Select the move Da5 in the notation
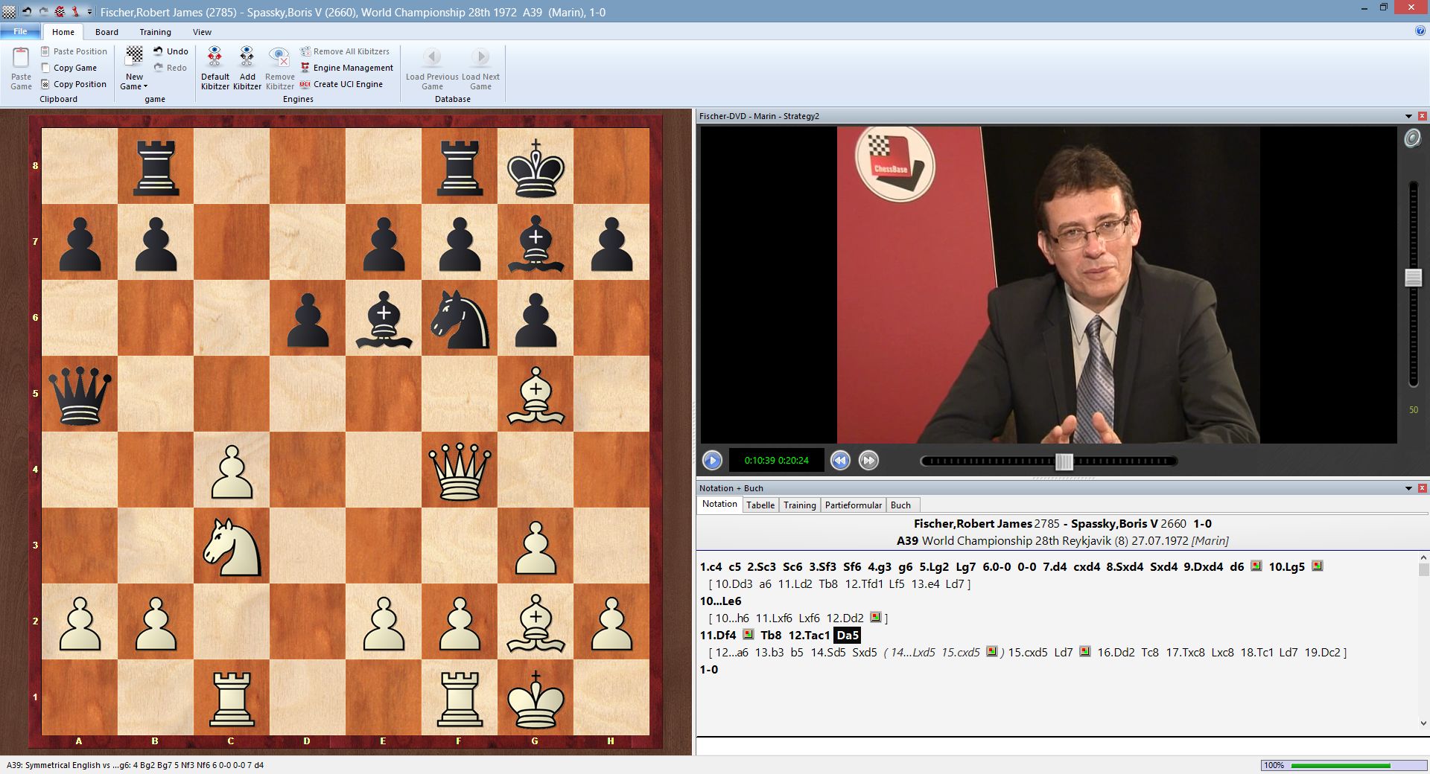Screen dimensions: 1430x774 (847, 636)
